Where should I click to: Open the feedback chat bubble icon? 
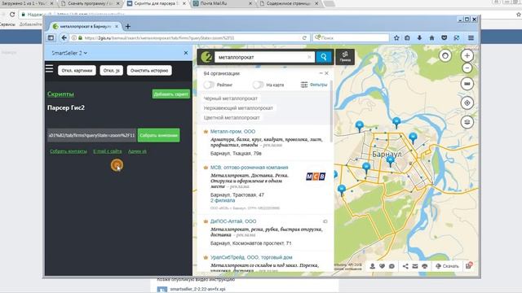(391, 266)
